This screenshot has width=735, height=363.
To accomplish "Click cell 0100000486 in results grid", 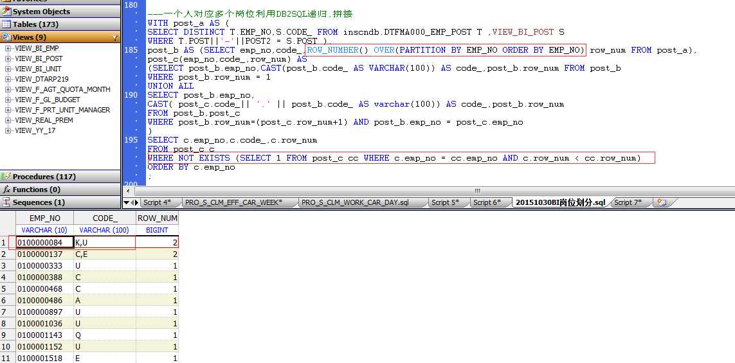I will tap(44, 300).
